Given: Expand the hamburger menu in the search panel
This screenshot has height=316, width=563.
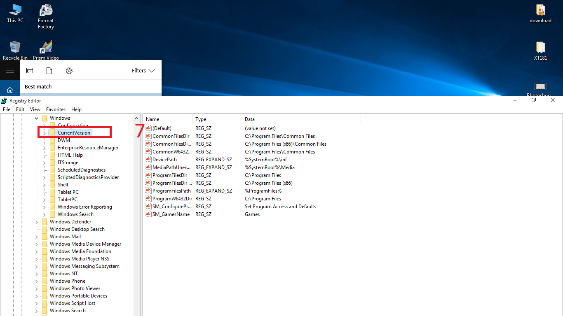Looking at the screenshot, I should pyautogui.click(x=10, y=70).
